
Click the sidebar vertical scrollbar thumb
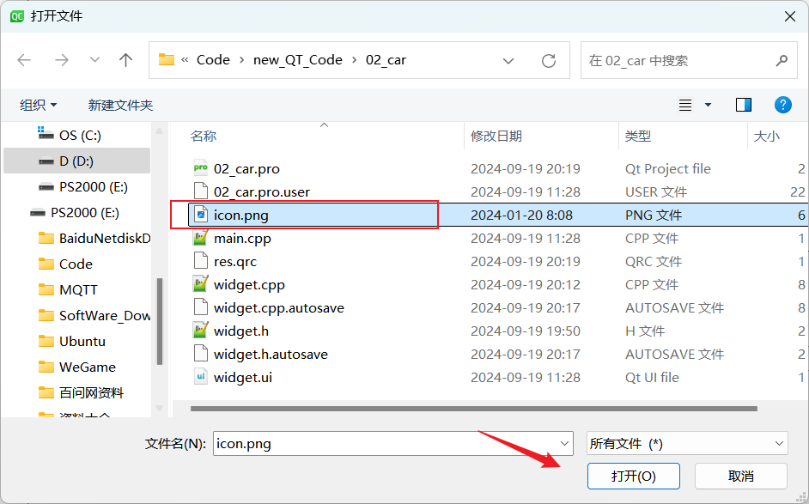point(160,321)
